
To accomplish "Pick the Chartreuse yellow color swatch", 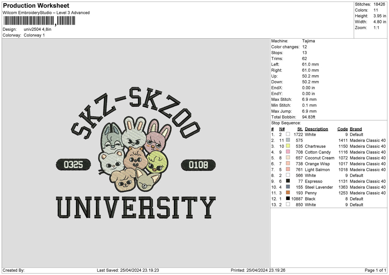I will pos(288,146).
